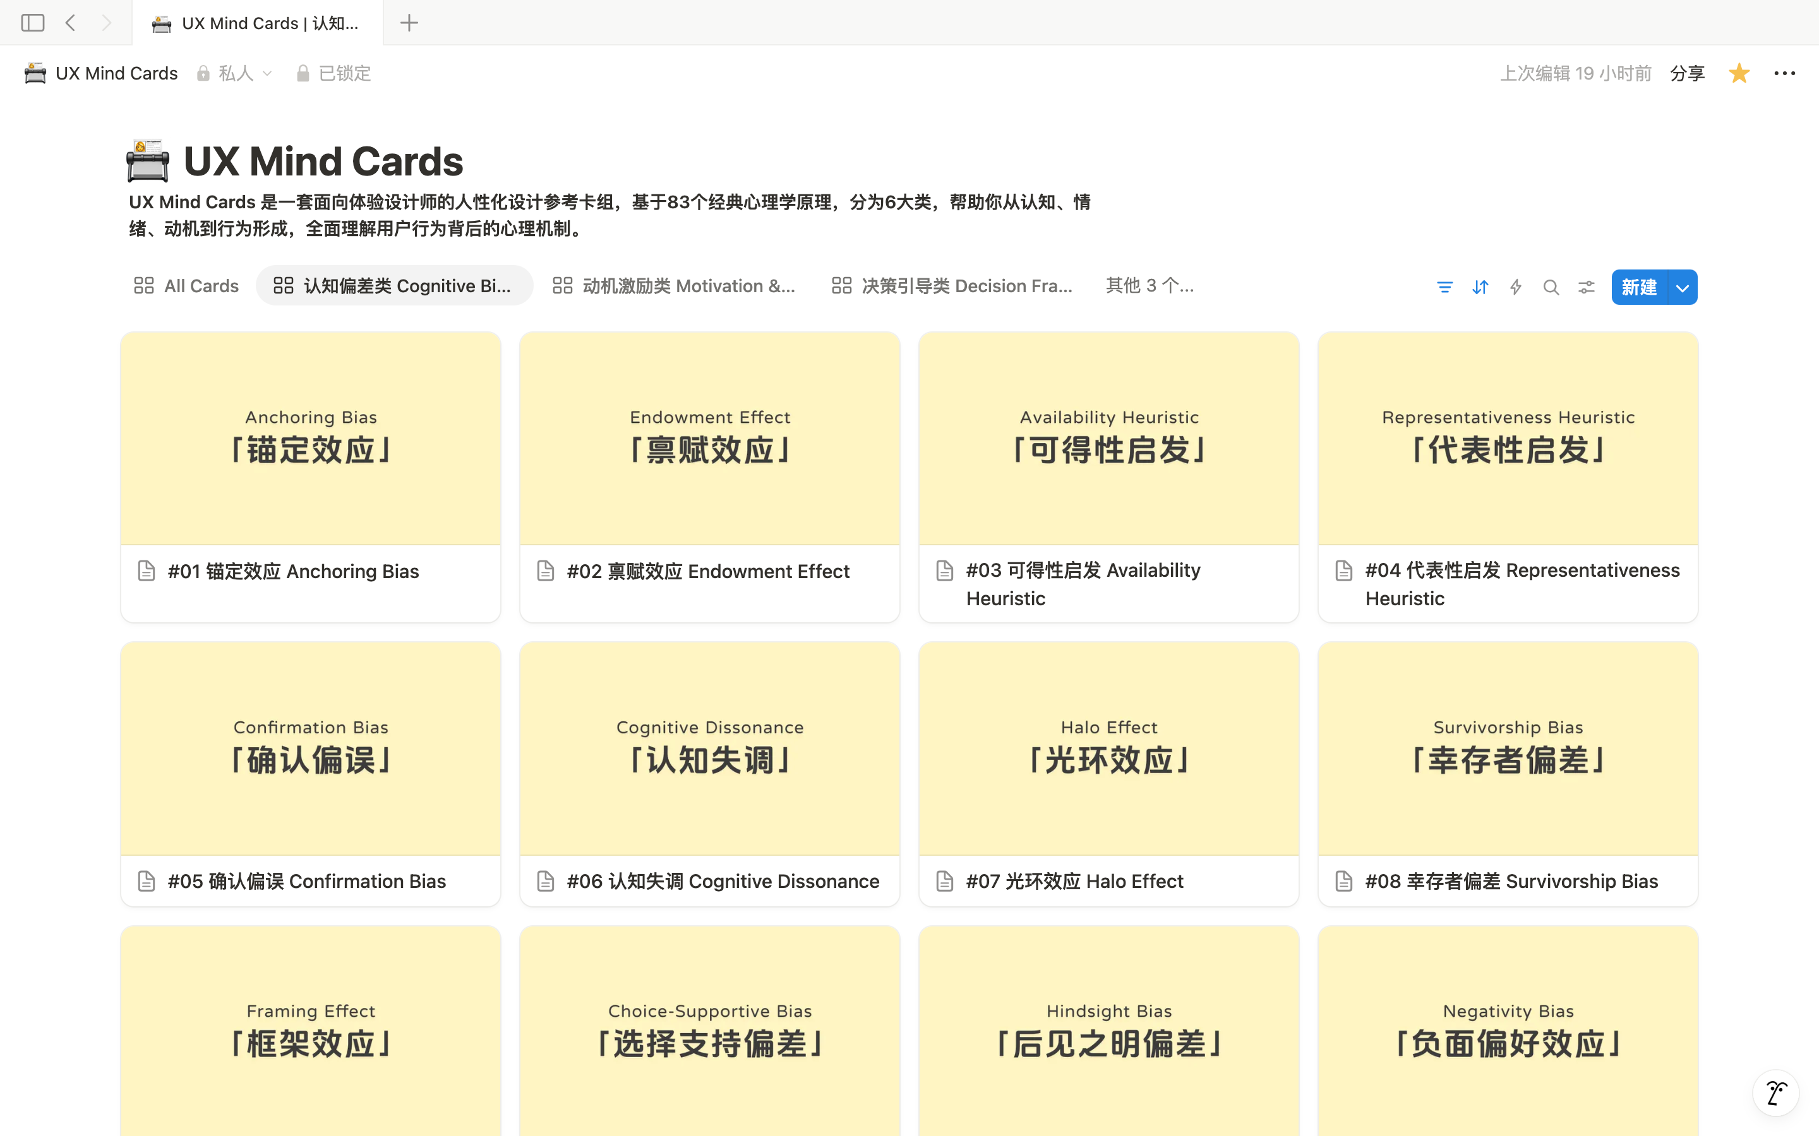Switch to 决策引导类 Decision Framing view
The height and width of the screenshot is (1136, 1819).
click(x=952, y=285)
